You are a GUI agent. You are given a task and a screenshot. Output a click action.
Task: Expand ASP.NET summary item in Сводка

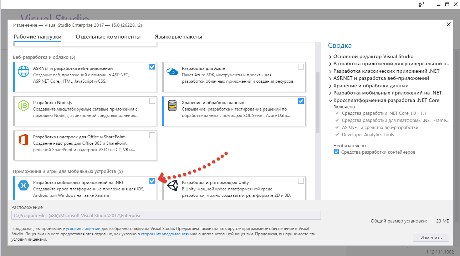[x=331, y=78]
